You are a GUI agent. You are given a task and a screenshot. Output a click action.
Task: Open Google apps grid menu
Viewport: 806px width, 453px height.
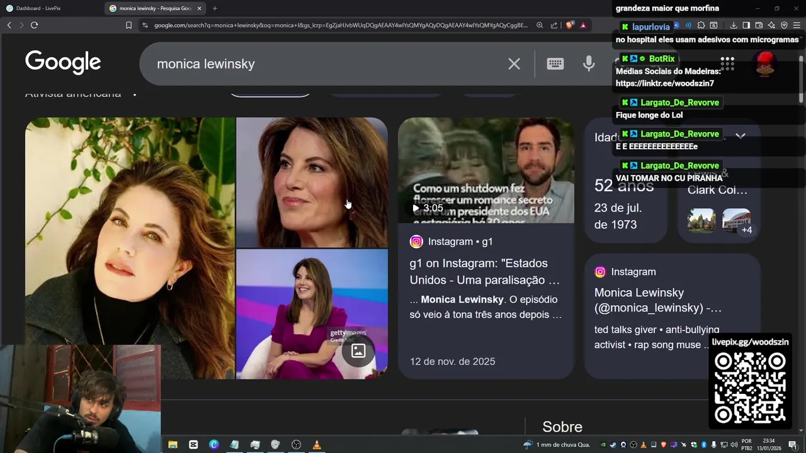point(727,64)
